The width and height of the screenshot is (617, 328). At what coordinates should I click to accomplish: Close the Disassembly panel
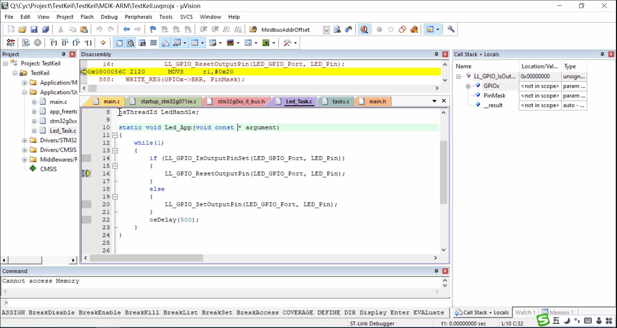pyautogui.click(x=445, y=54)
